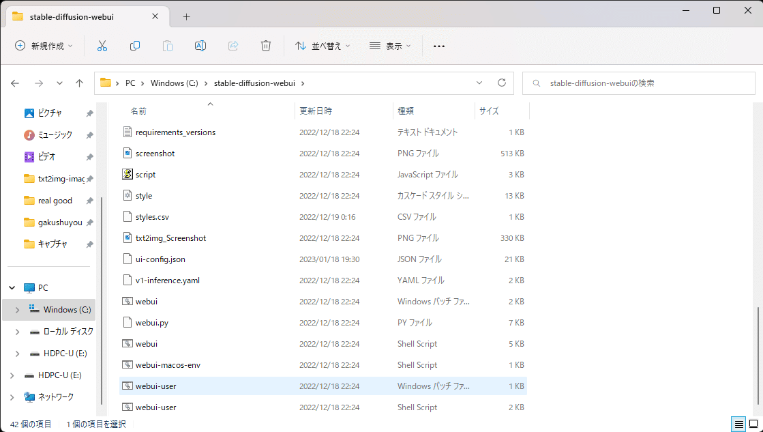The width and height of the screenshot is (763, 432).
Task: Click the txt2img_Screenshot file icon
Action: pos(128,237)
